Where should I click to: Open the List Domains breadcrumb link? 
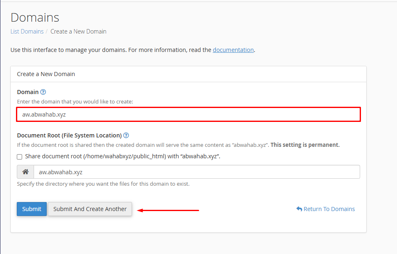(x=27, y=31)
